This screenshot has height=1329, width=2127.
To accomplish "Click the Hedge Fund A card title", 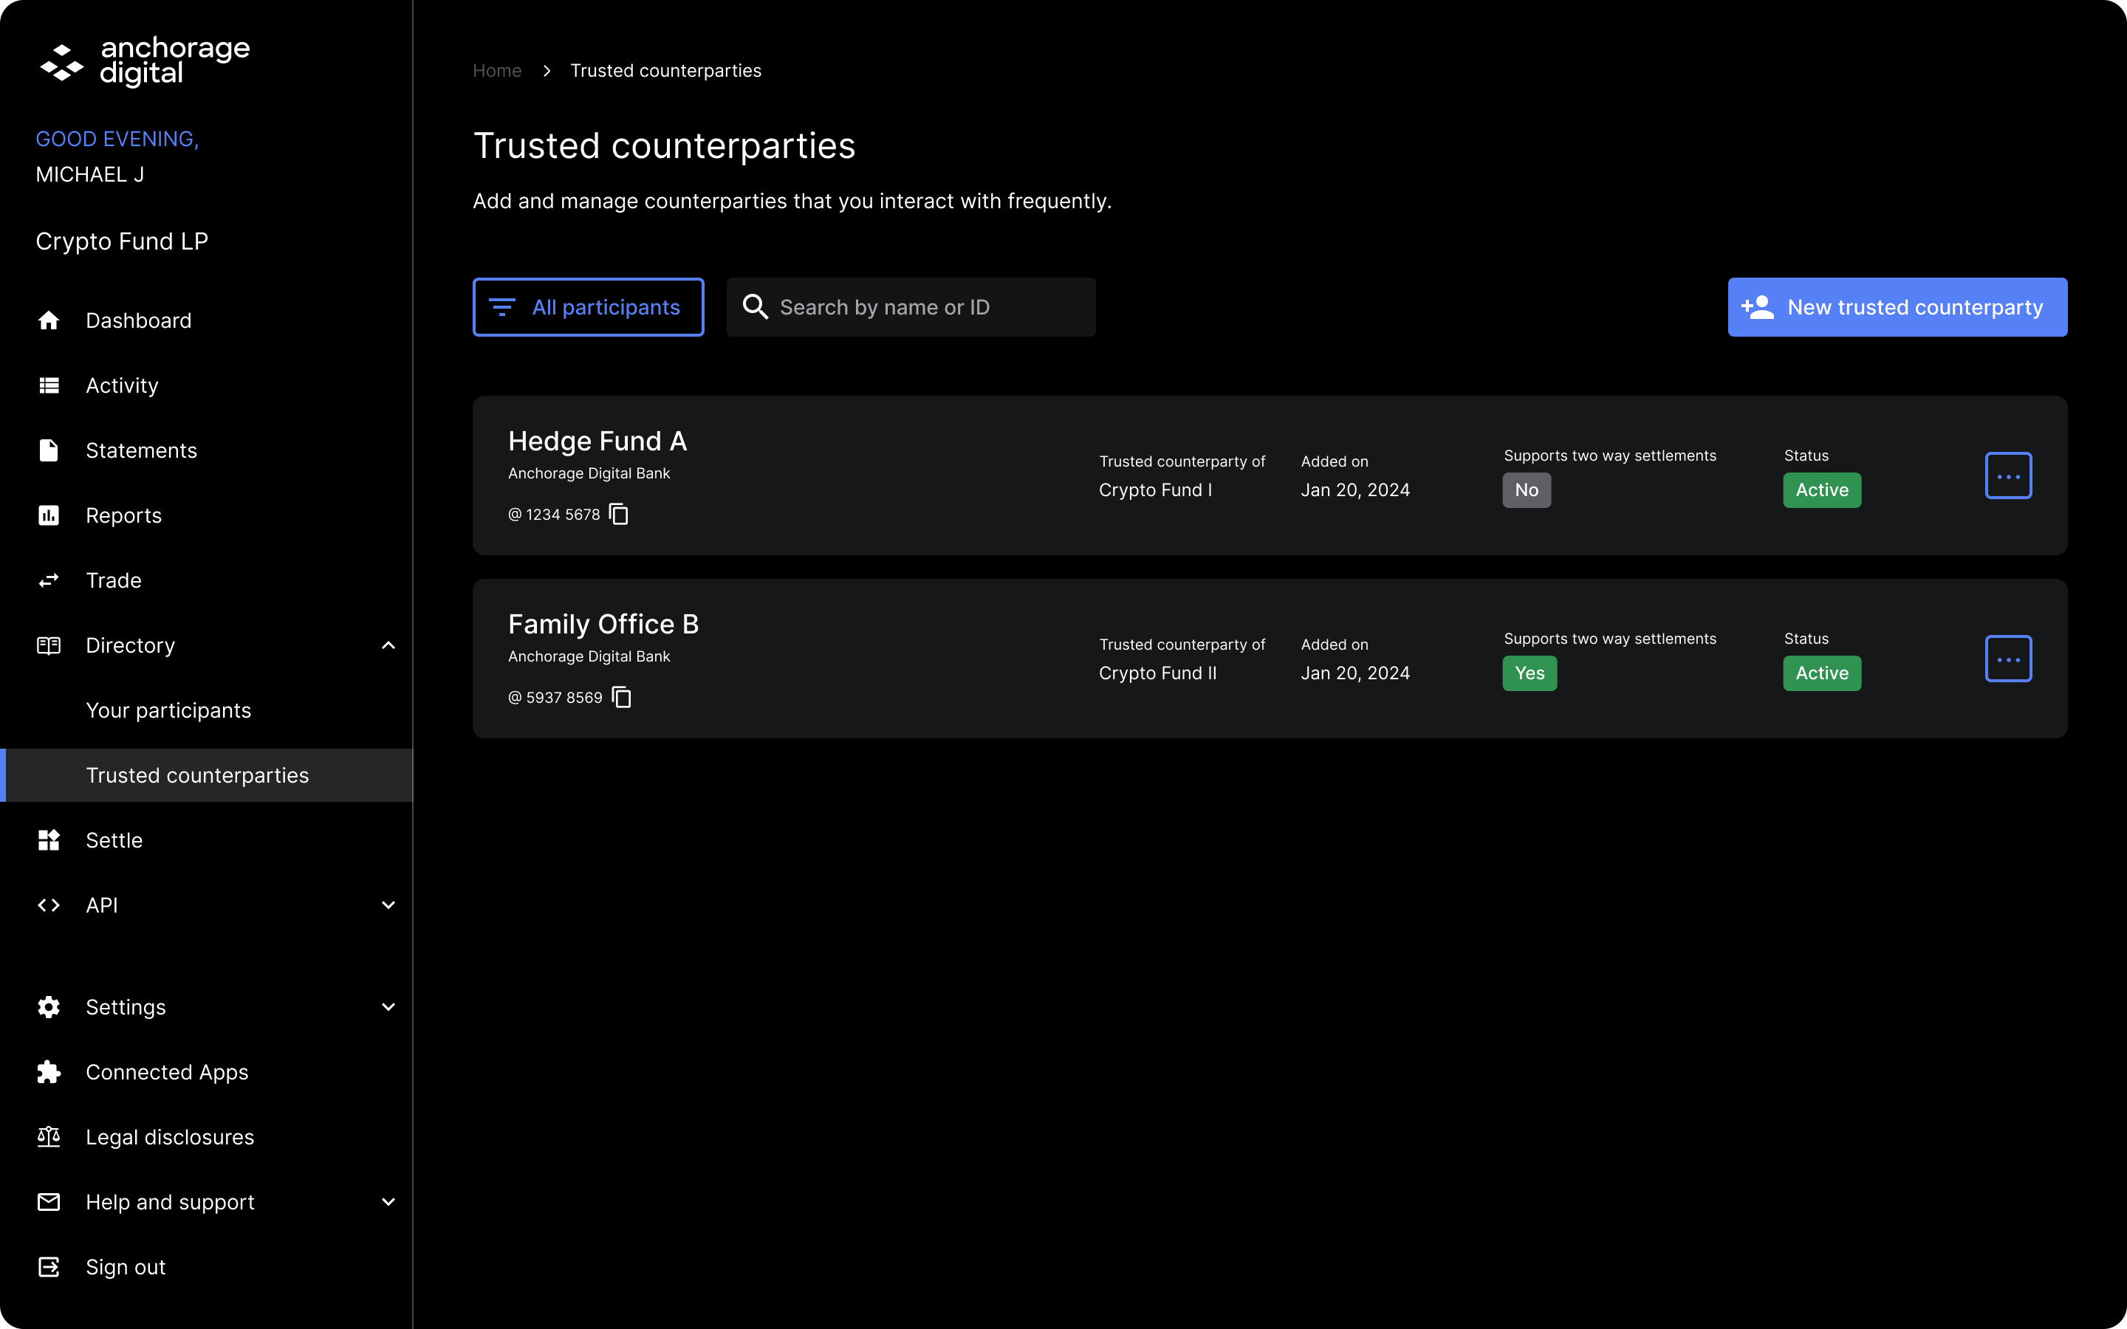I will pos(597,440).
